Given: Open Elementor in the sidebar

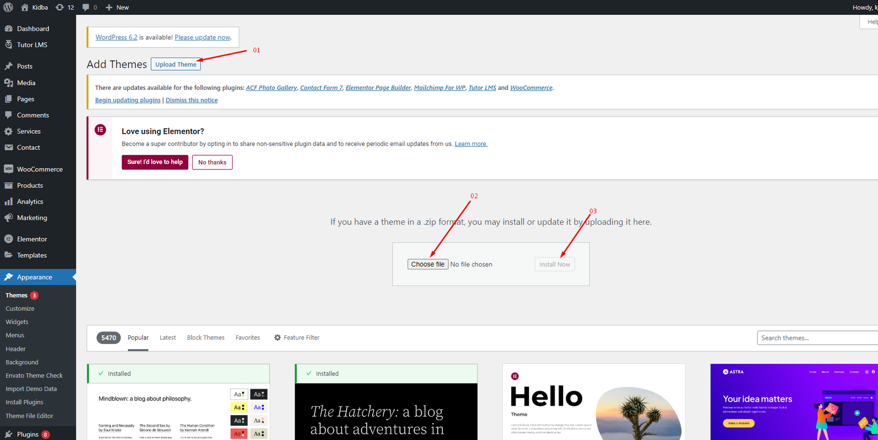Looking at the screenshot, I should [32, 239].
